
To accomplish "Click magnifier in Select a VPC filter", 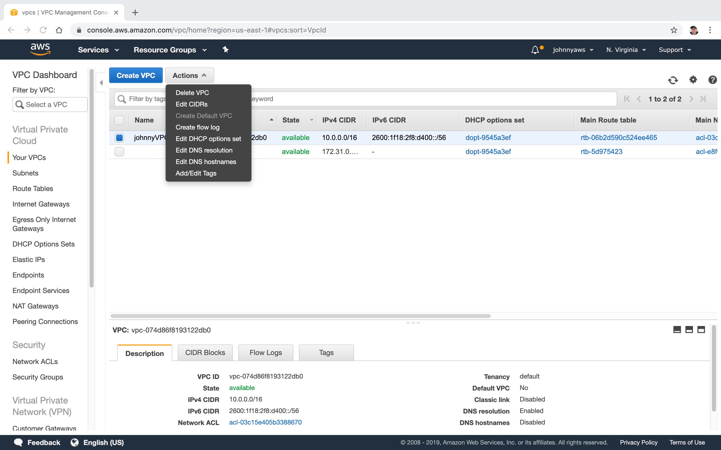I will (x=20, y=104).
